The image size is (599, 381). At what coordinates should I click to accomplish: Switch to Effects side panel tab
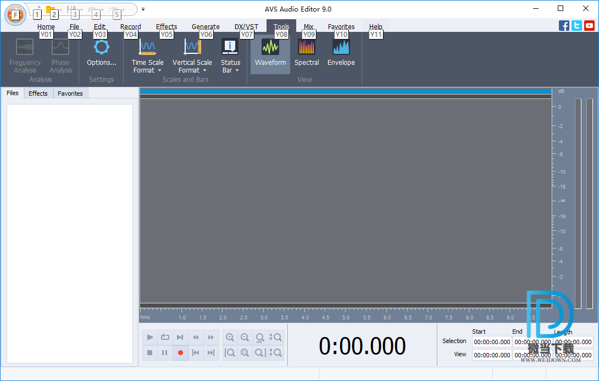tap(38, 93)
